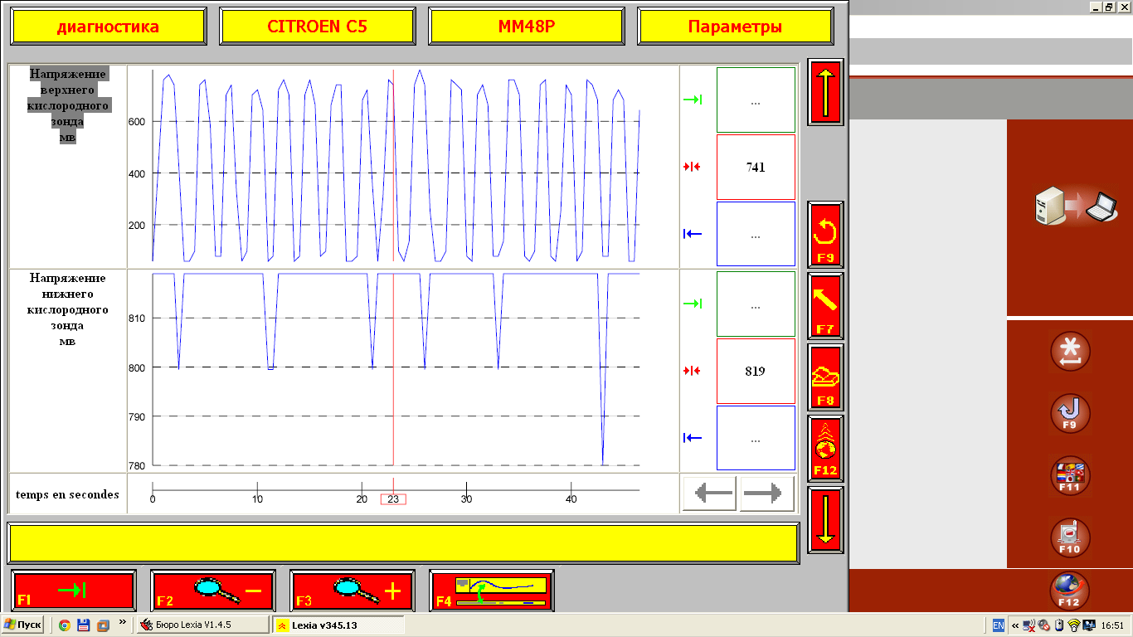Click the F4 graph swap button
Viewport: 1133px width, 637px height.
pyautogui.click(x=492, y=591)
